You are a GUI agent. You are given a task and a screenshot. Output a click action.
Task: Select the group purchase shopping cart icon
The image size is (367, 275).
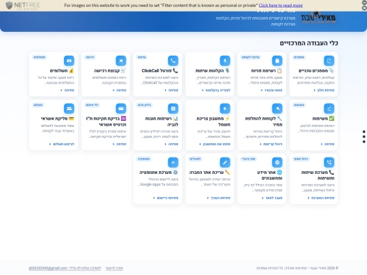121,61
